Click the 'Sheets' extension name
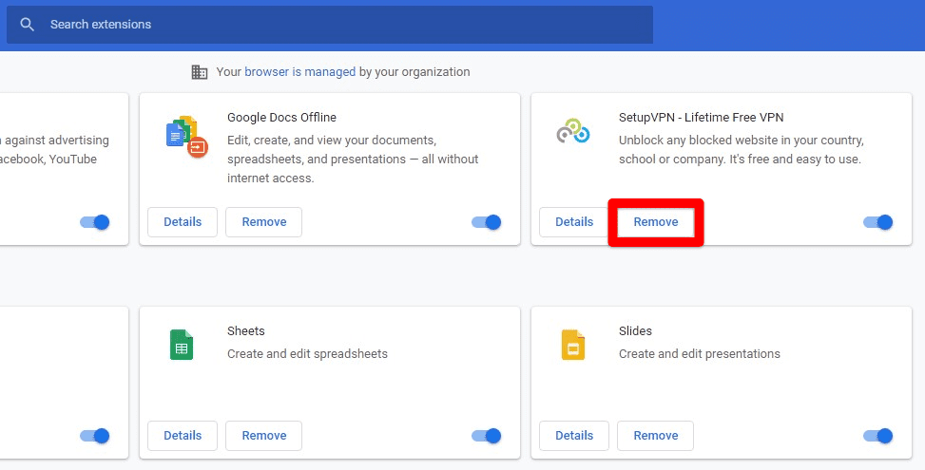Screen dimensions: 925x470 [x=246, y=331]
